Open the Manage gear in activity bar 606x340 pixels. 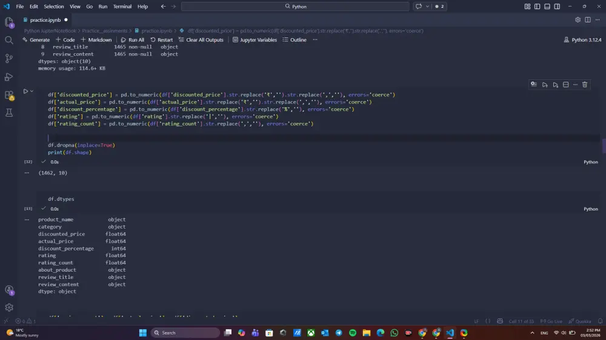click(9, 307)
